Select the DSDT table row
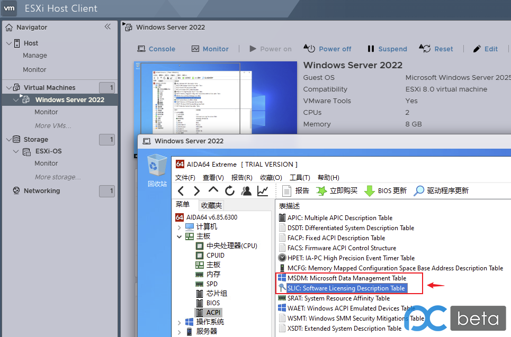The width and height of the screenshot is (511, 337). pyautogui.click(x=346, y=228)
